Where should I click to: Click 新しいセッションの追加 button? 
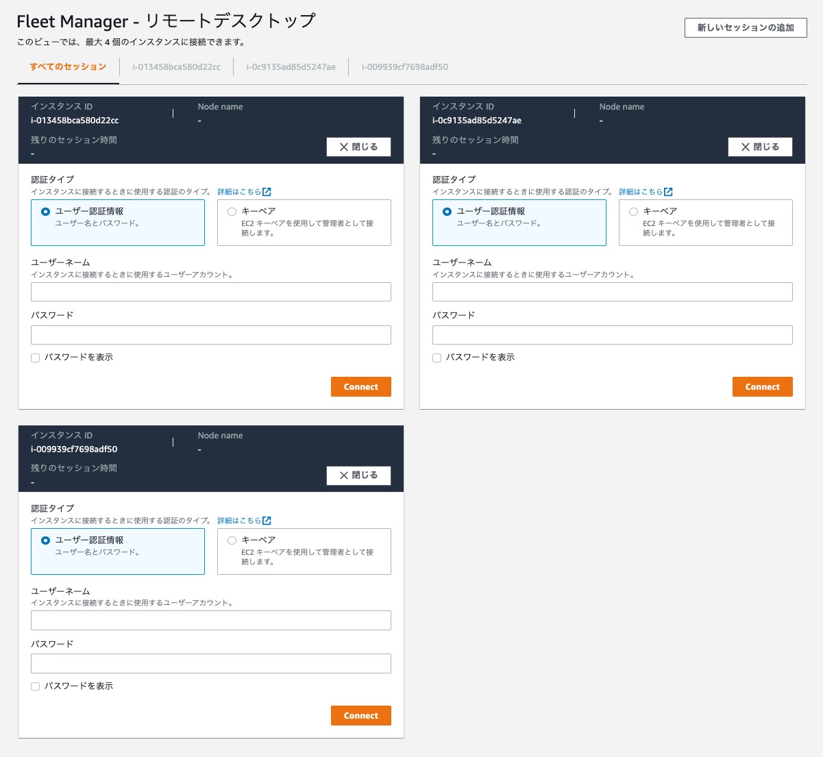(746, 27)
